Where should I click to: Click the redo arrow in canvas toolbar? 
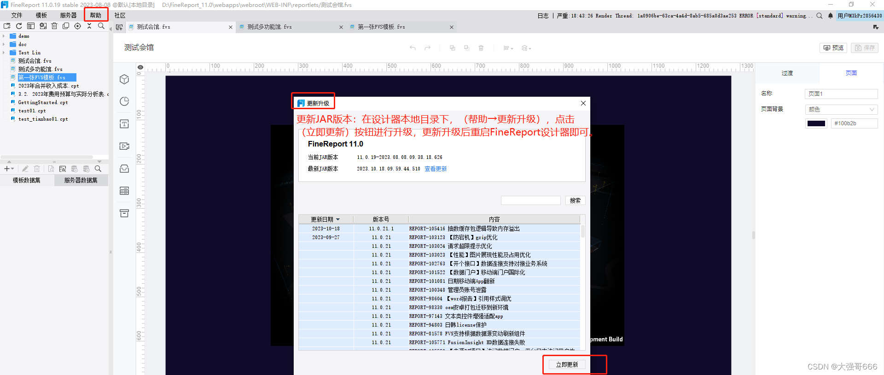[428, 48]
